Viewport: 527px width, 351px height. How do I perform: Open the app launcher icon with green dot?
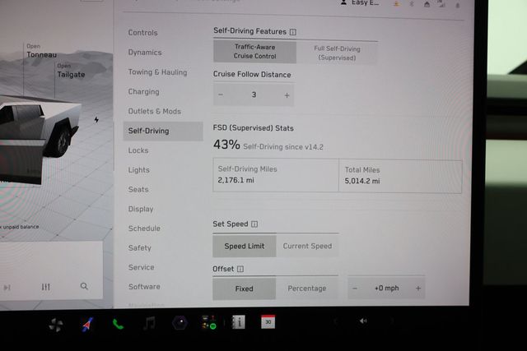point(208,322)
